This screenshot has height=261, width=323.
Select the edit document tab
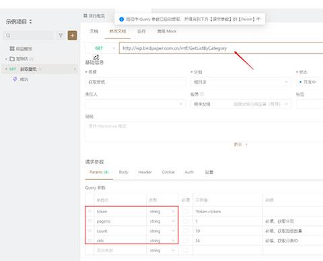click(118, 31)
